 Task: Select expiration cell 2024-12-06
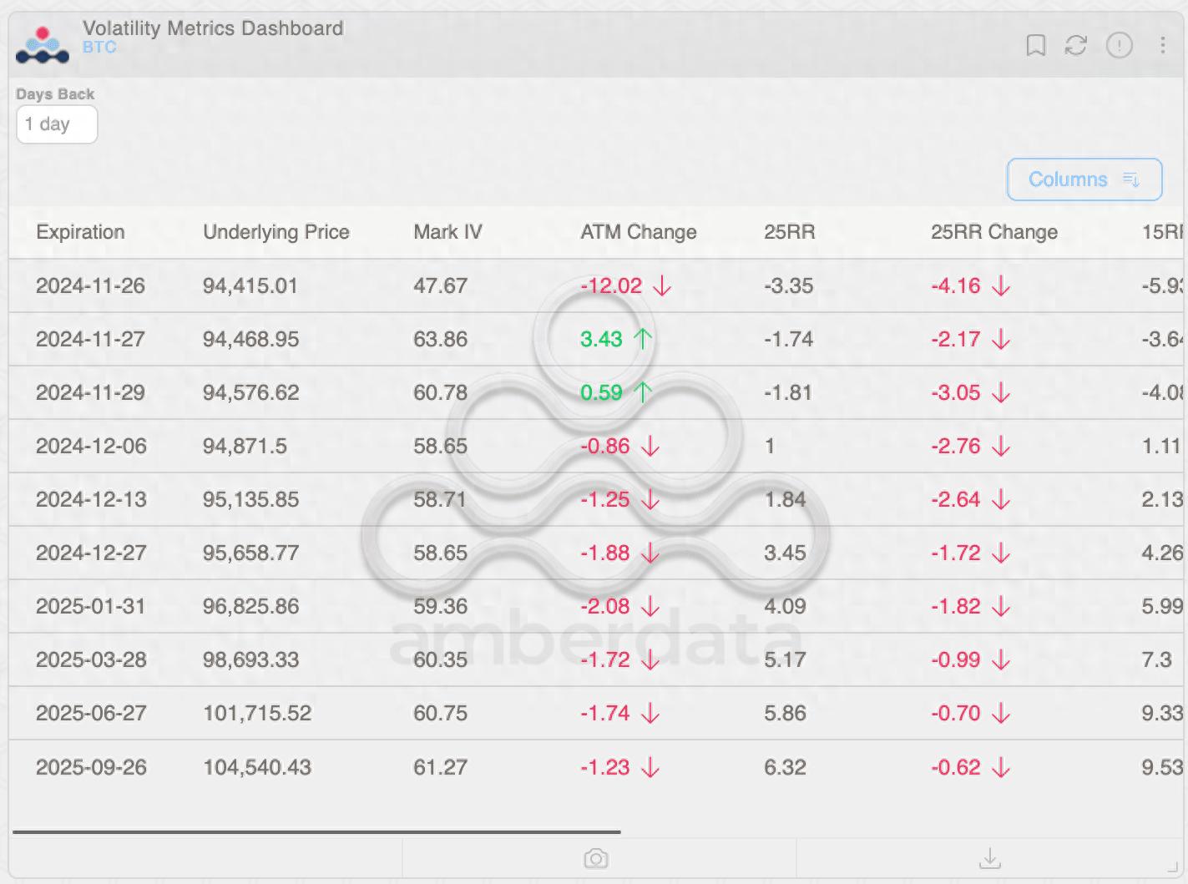point(91,446)
